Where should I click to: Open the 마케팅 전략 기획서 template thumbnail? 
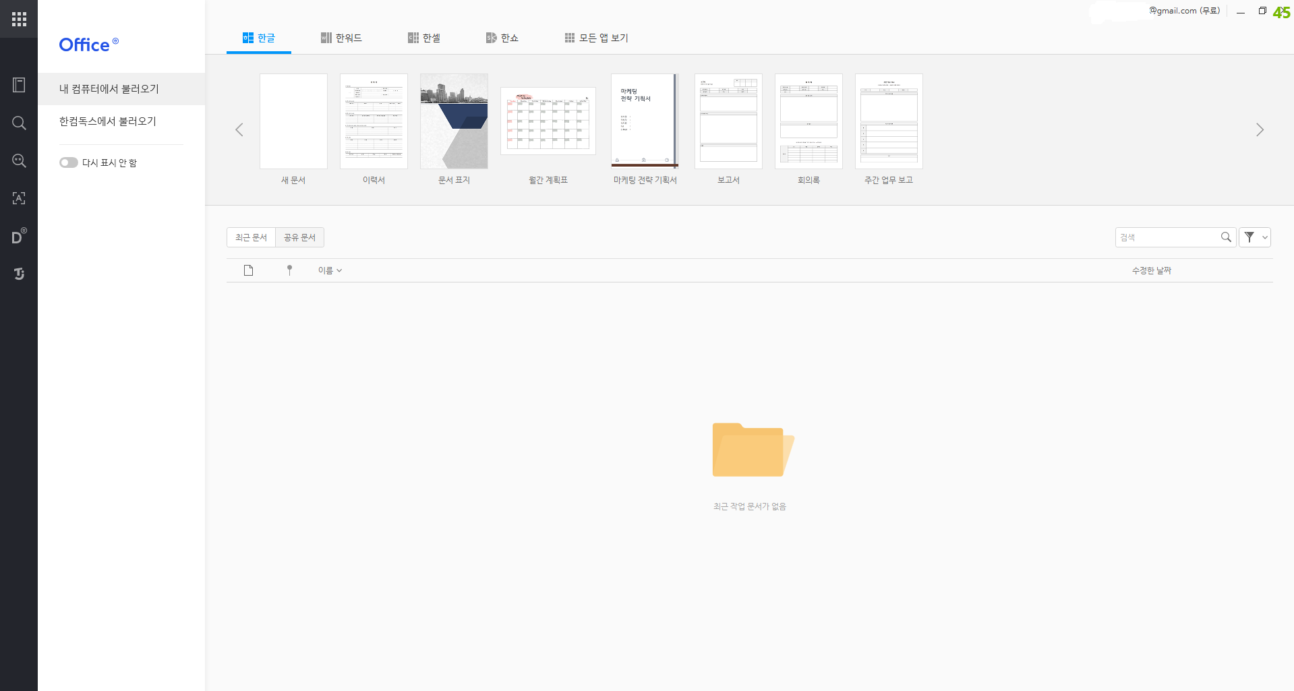coord(645,121)
